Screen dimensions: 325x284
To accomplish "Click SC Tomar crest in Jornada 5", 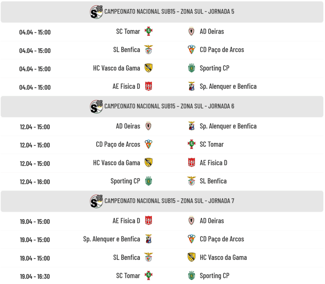I will (x=148, y=31).
